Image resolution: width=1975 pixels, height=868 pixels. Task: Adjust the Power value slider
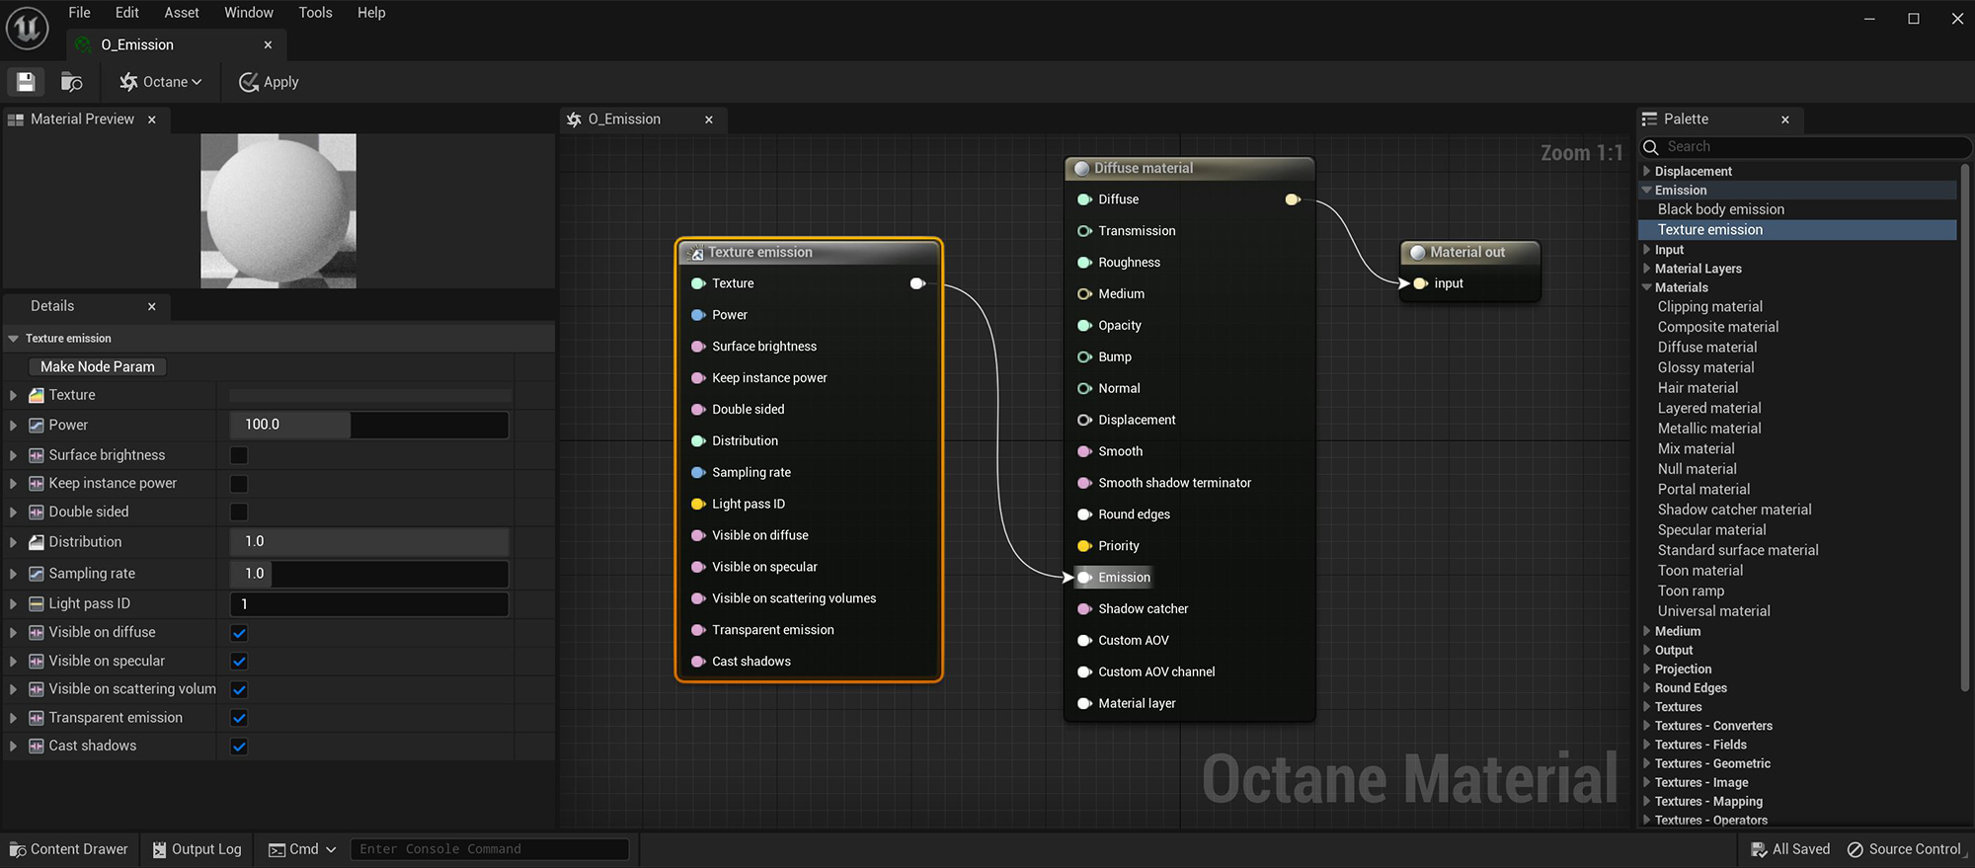click(x=369, y=425)
